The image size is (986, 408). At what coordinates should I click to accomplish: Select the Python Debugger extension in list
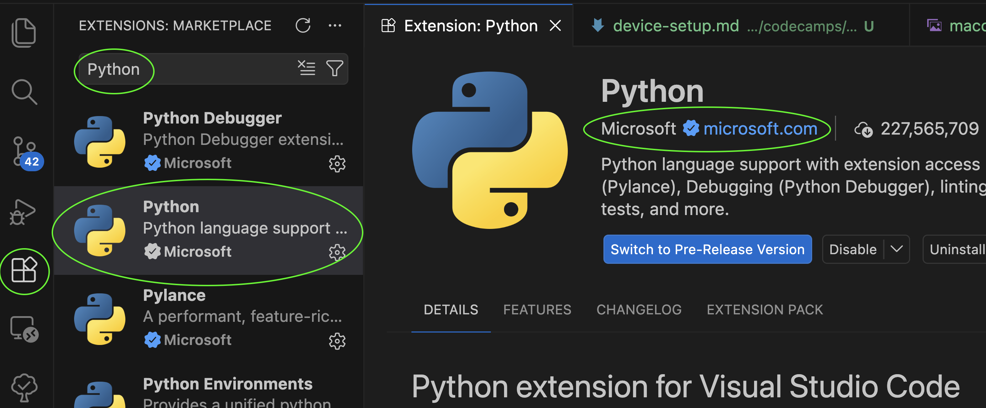pyautogui.click(x=209, y=142)
